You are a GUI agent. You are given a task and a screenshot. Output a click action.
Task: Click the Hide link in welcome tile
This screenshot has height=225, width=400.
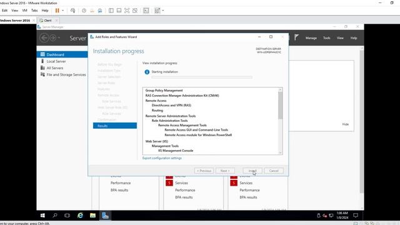(x=346, y=124)
